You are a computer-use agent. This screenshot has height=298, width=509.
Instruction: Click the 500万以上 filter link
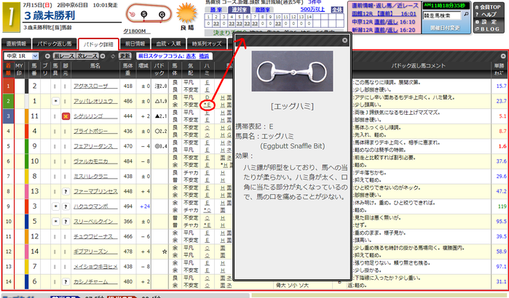tap(312, 9)
